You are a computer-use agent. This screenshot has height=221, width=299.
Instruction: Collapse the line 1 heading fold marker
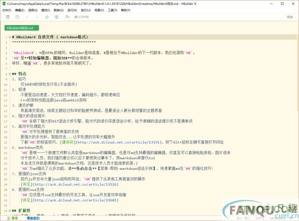(10, 37)
